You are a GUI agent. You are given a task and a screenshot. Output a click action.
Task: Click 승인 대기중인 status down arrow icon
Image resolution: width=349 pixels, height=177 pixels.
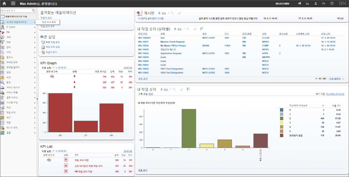click(66, 166)
